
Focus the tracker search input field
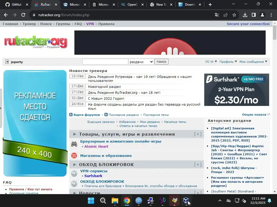(105, 62)
